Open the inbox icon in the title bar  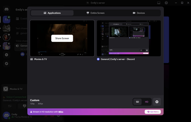(x=159, y=3)
